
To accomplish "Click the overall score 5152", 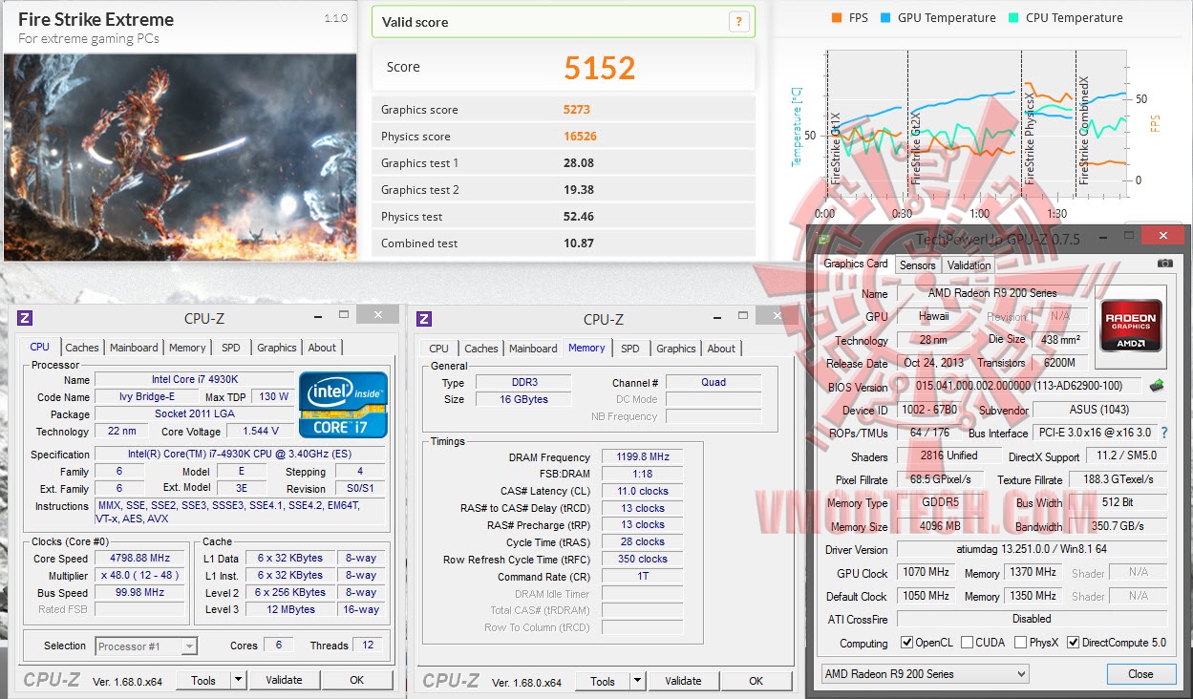I will [x=600, y=68].
